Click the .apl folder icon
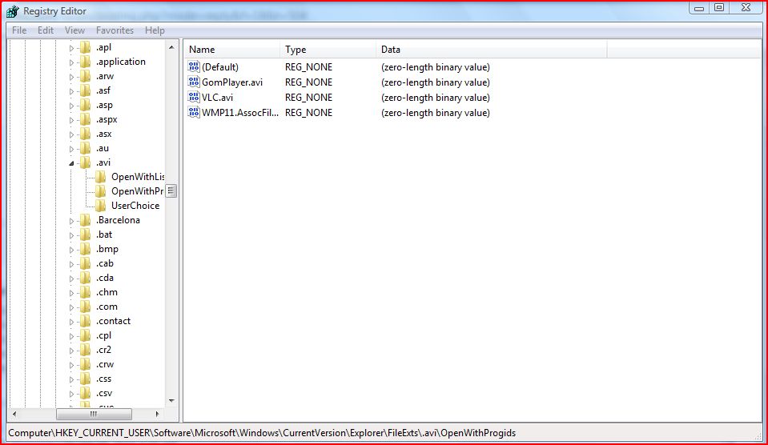Viewport: 768px width, 445px height. [85, 47]
